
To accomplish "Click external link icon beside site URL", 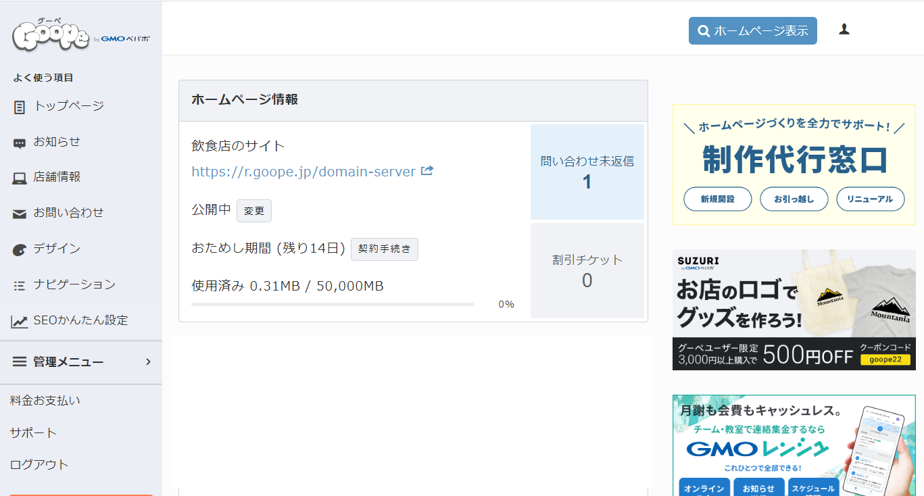I will [427, 171].
